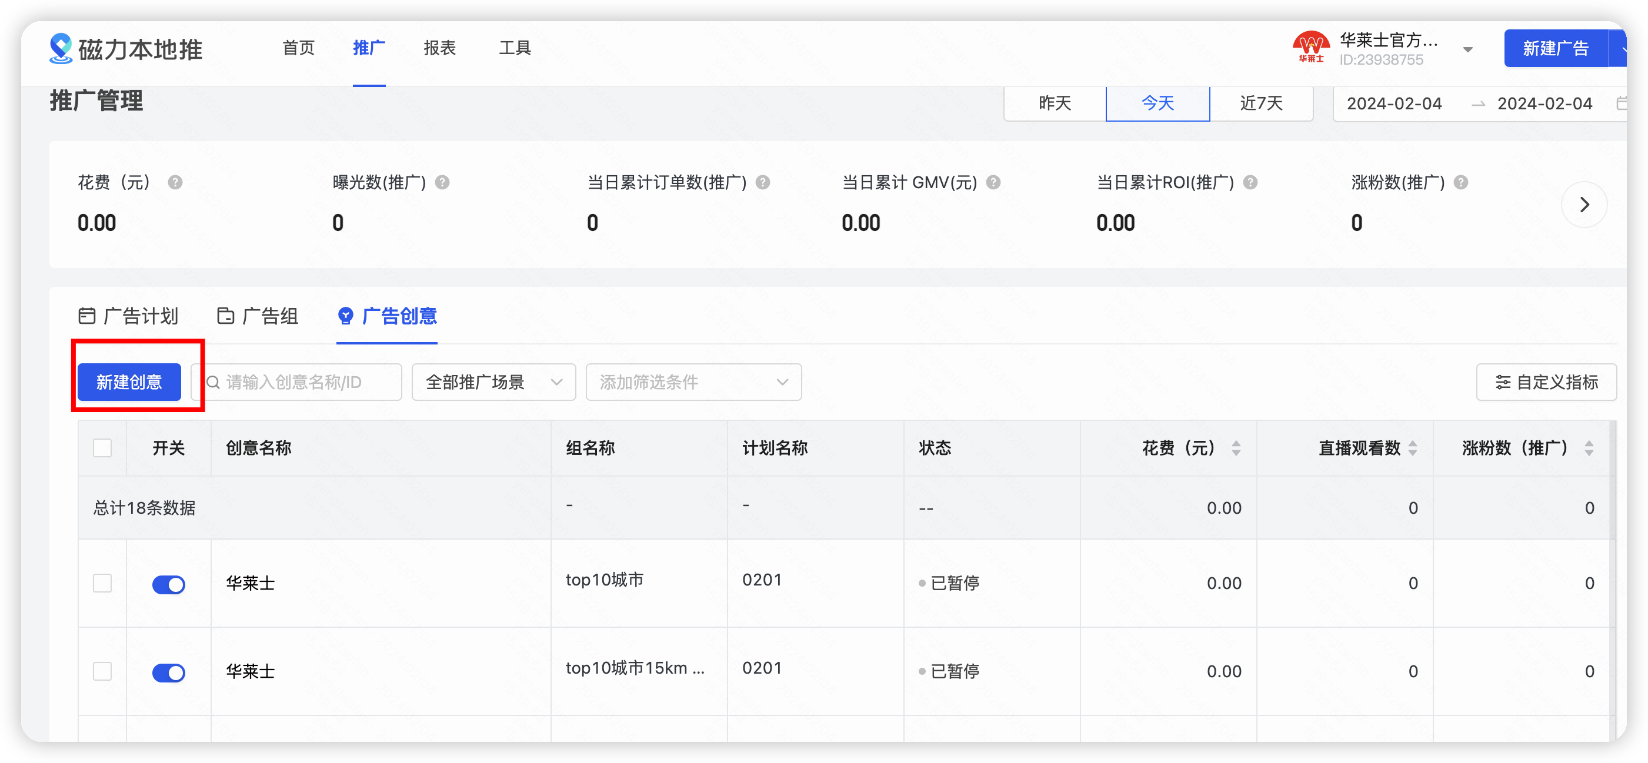
Task: Toggle off the first 华莱士 creative switch
Action: tap(169, 584)
